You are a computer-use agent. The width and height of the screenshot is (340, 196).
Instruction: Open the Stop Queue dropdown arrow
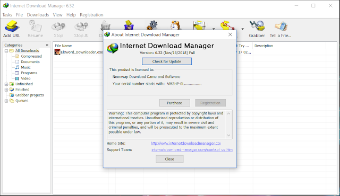243,29
